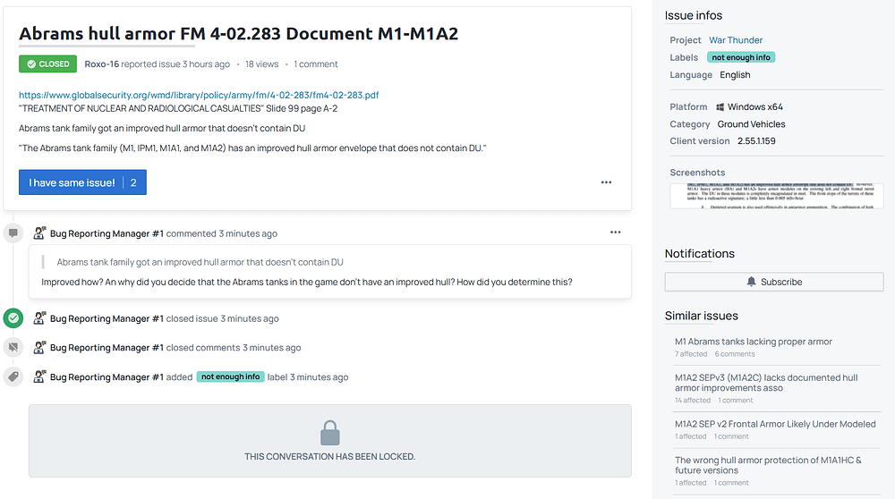Click the 'English' language value
The width and height of the screenshot is (895, 499).
coord(735,75)
